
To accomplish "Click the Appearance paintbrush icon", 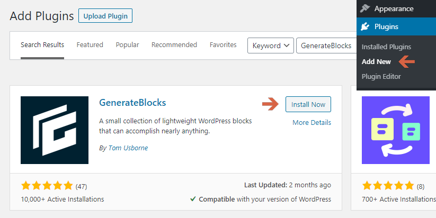I will tap(365, 8).
